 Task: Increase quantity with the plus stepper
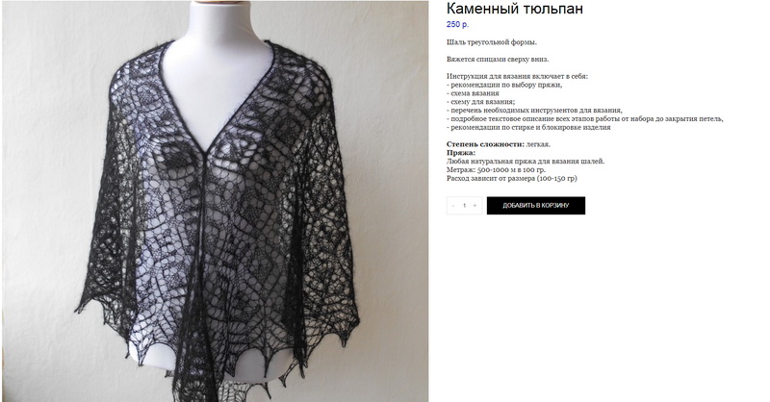coord(475,206)
